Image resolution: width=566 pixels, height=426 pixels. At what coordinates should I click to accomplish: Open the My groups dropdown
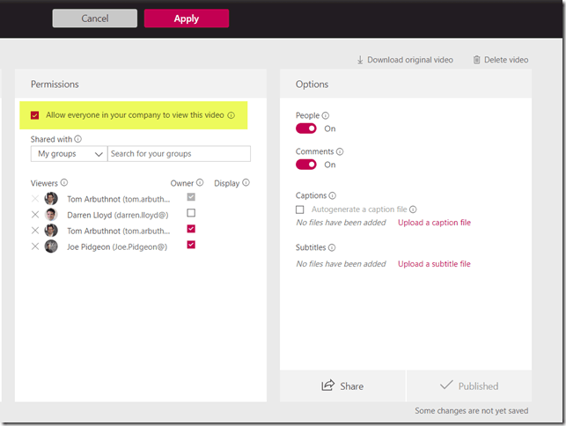coord(69,154)
